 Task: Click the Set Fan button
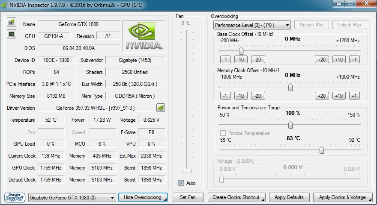click(x=188, y=197)
